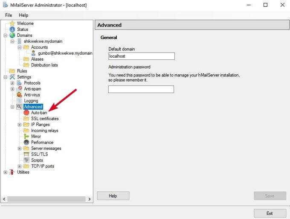Expand the Server messages node
Screen dimensions: 290x219
pos(20,149)
